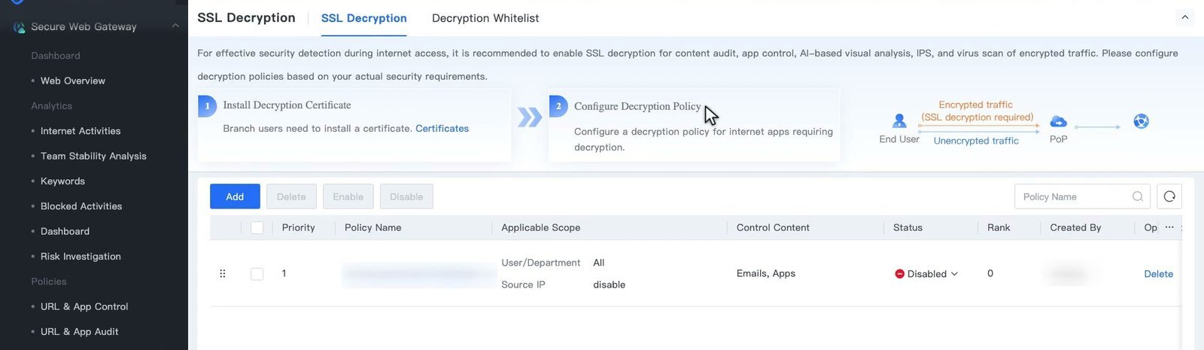Click the Secure Web Gateway shield icon
Screen dimensions: 1204x350
point(19,27)
